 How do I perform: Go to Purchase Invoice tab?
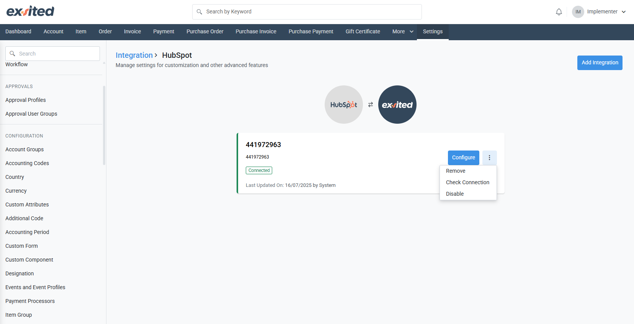[x=256, y=32]
